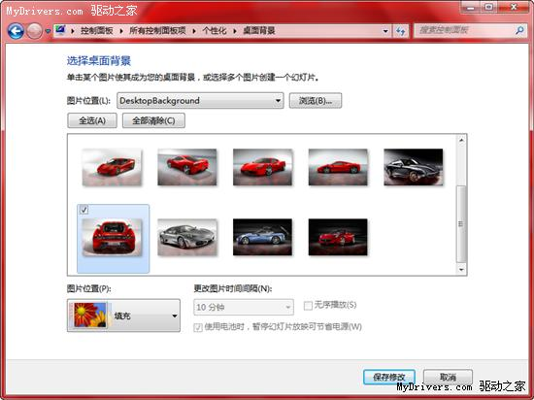Expand the arrow after 个性化 breadcrumb
534x400 pixels.
235,31
